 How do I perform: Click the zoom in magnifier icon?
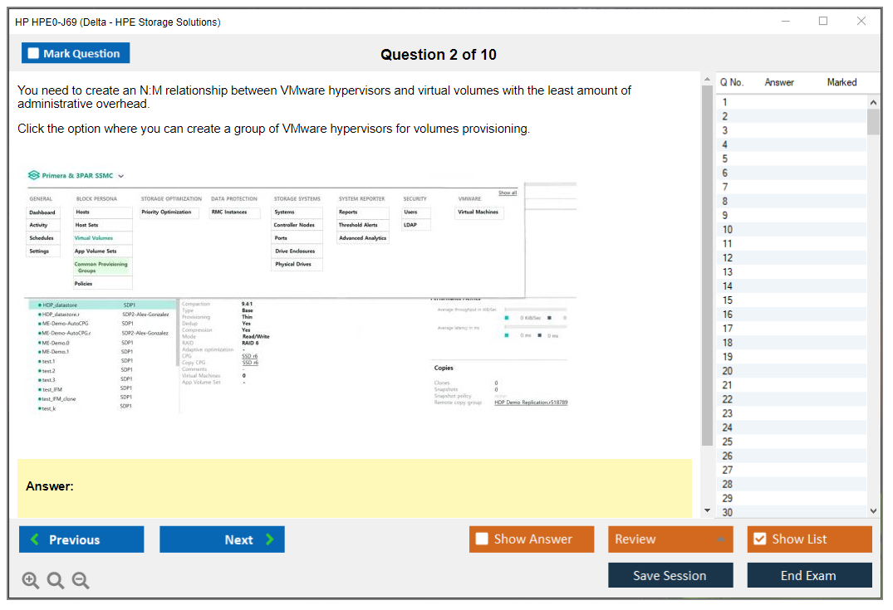[31, 581]
